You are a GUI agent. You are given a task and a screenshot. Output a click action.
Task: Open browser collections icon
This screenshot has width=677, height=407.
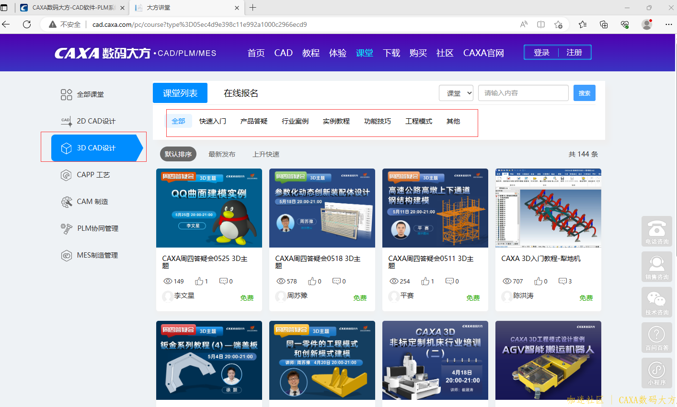tap(604, 24)
